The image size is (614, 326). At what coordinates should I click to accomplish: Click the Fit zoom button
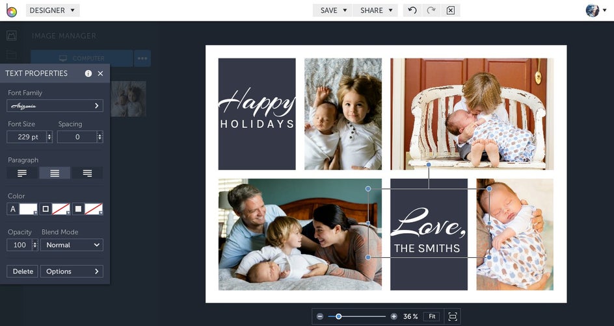(431, 316)
